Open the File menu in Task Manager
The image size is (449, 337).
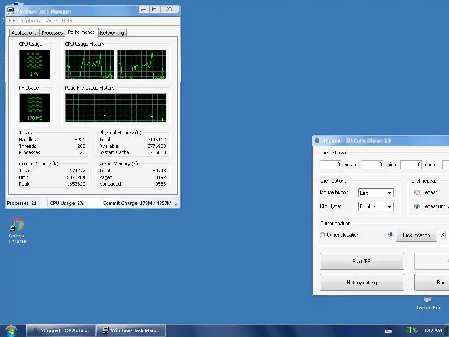tap(13, 21)
